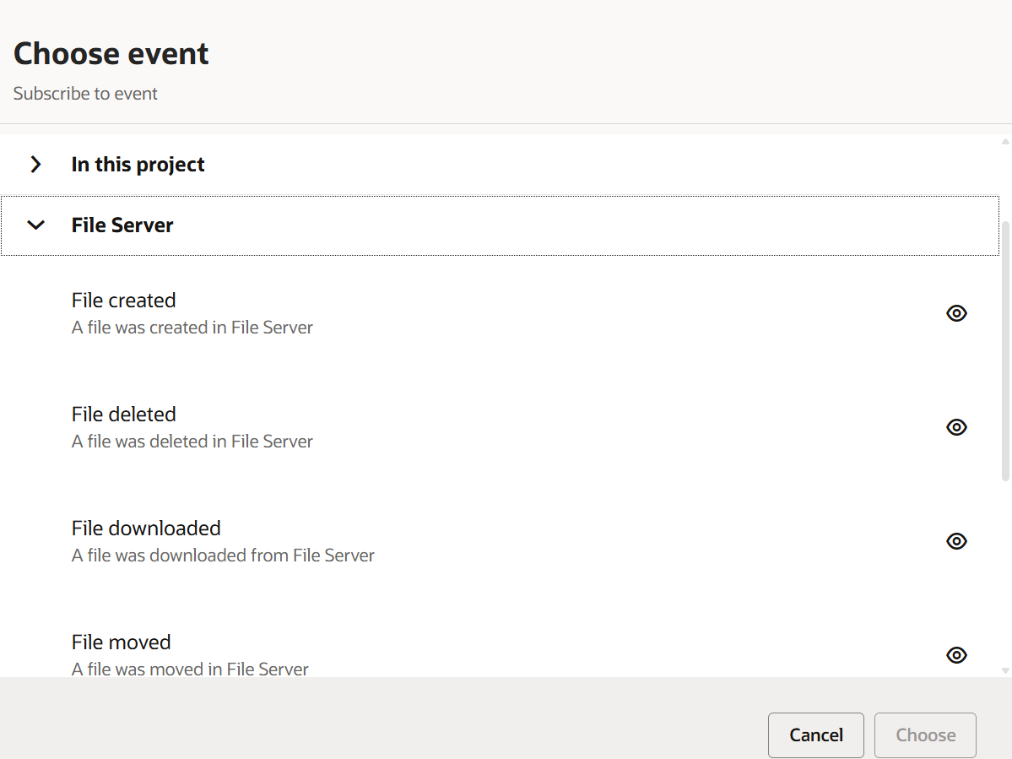
Task: Preview the File created event eye icon
Action: (x=956, y=313)
